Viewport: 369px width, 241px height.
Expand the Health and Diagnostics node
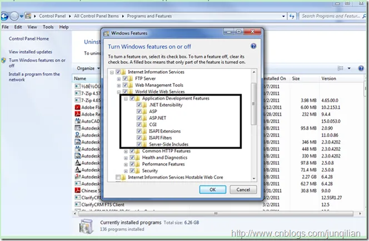[x=126, y=158]
